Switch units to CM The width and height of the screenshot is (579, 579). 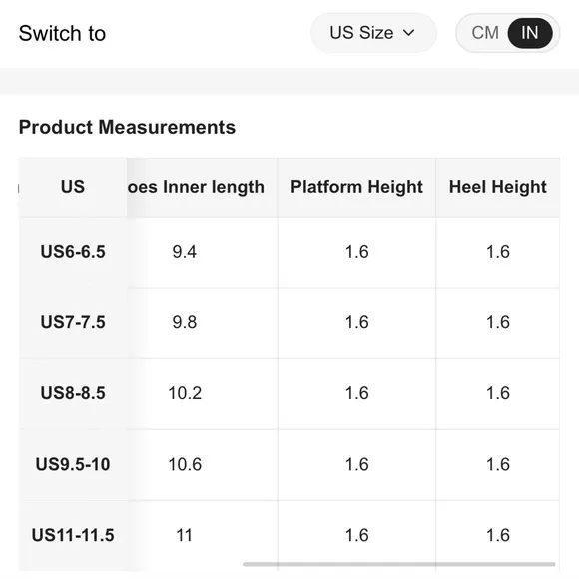485,33
